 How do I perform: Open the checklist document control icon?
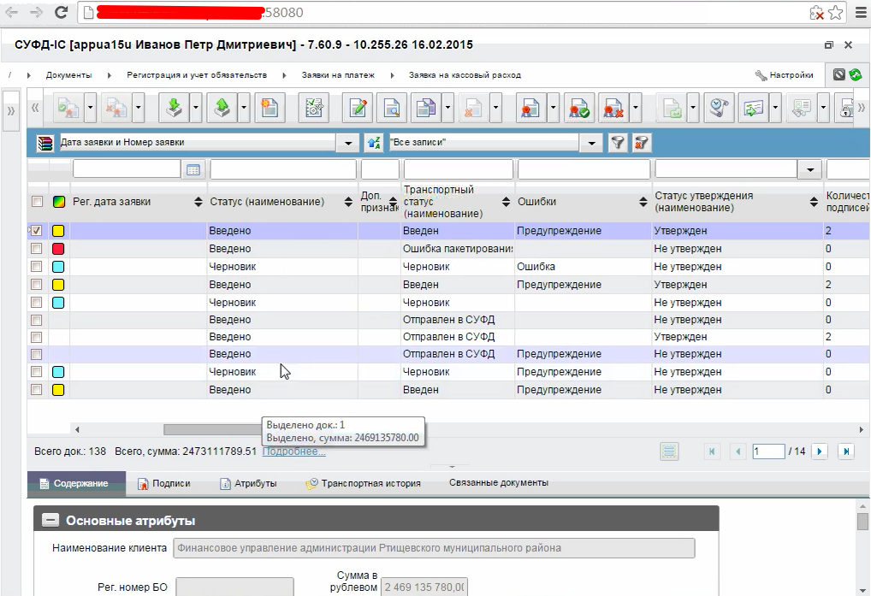tap(314, 108)
